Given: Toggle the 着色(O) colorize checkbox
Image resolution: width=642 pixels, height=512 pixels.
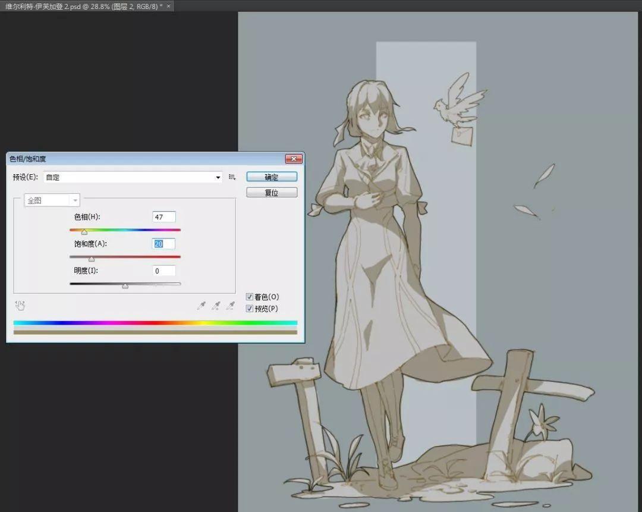Looking at the screenshot, I should tap(249, 297).
